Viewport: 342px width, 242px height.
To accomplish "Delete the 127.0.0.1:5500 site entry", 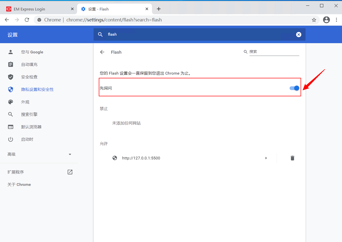I will click(292, 158).
